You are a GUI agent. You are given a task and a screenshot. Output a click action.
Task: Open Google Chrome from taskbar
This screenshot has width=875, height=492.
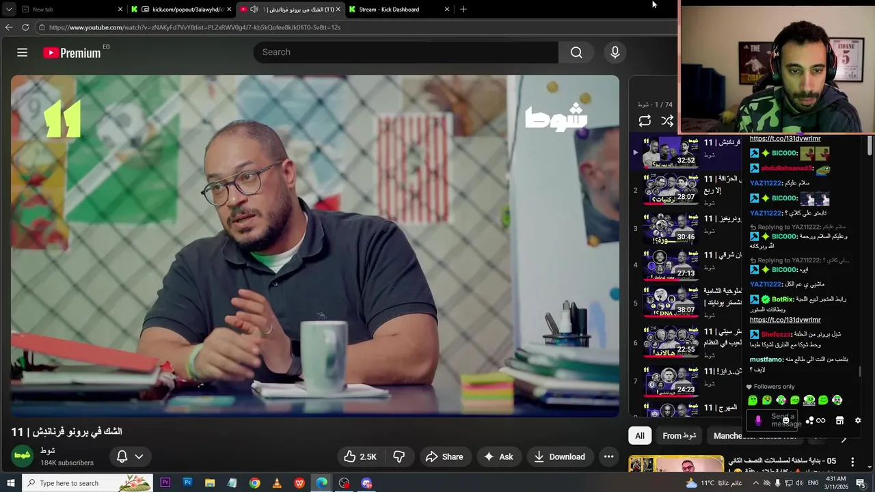[x=254, y=483]
